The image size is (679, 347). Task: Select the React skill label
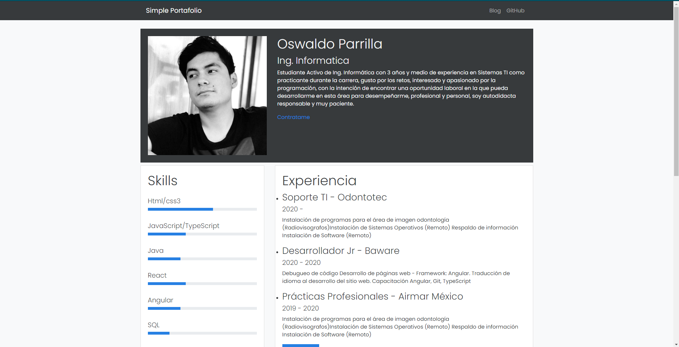(x=157, y=275)
